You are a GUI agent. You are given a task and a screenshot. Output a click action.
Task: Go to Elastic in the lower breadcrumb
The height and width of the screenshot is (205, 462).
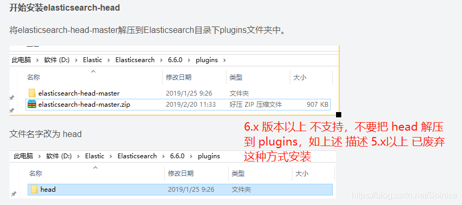click(x=95, y=156)
